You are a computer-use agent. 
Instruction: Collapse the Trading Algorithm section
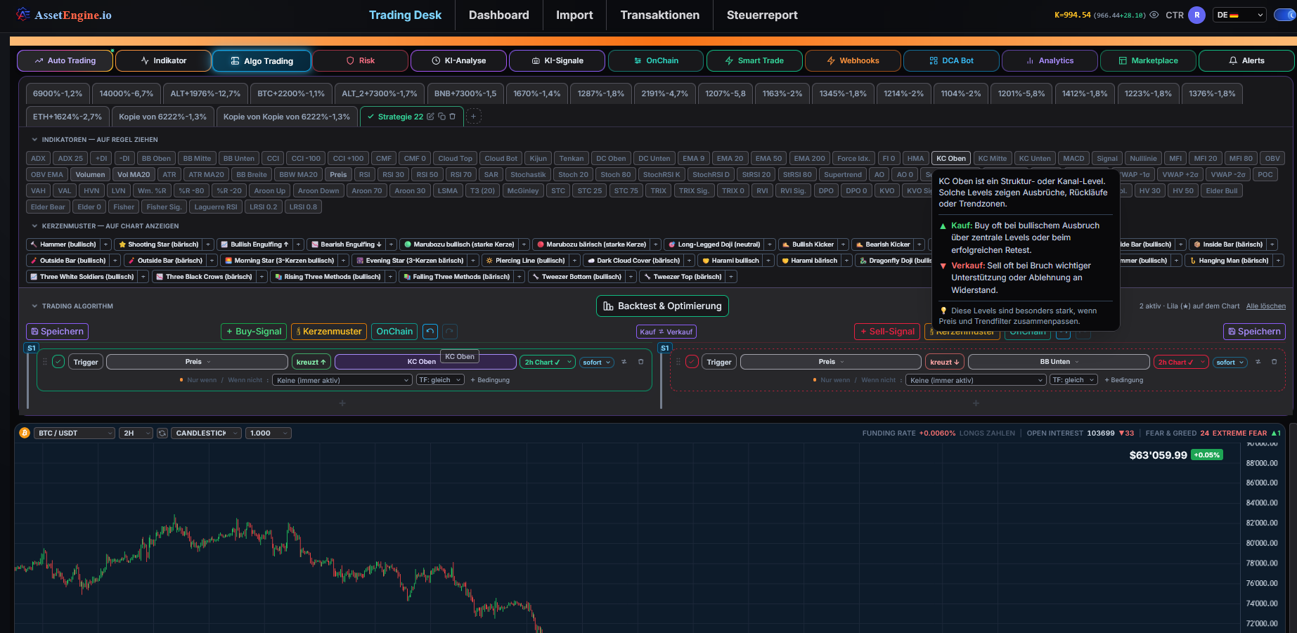click(34, 306)
